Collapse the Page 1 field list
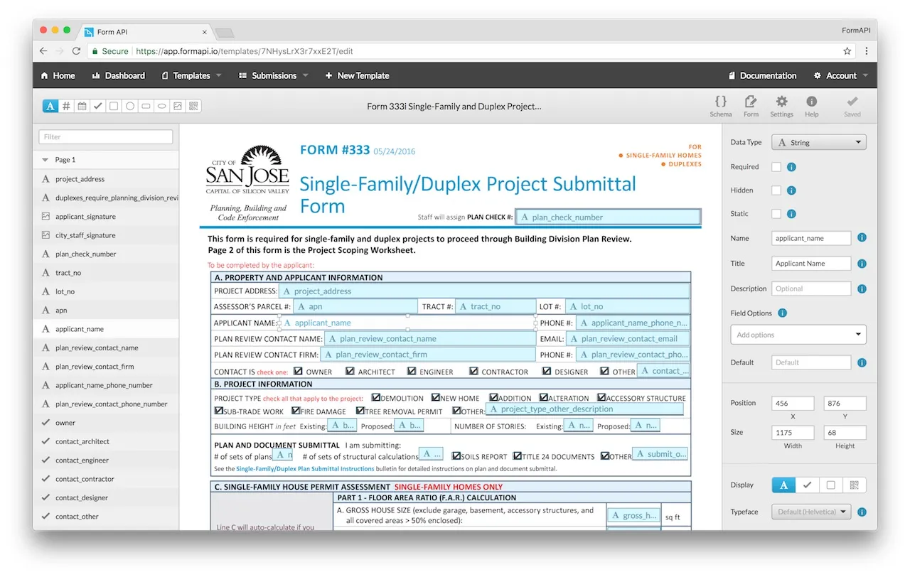 pyautogui.click(x=45, y=160)
